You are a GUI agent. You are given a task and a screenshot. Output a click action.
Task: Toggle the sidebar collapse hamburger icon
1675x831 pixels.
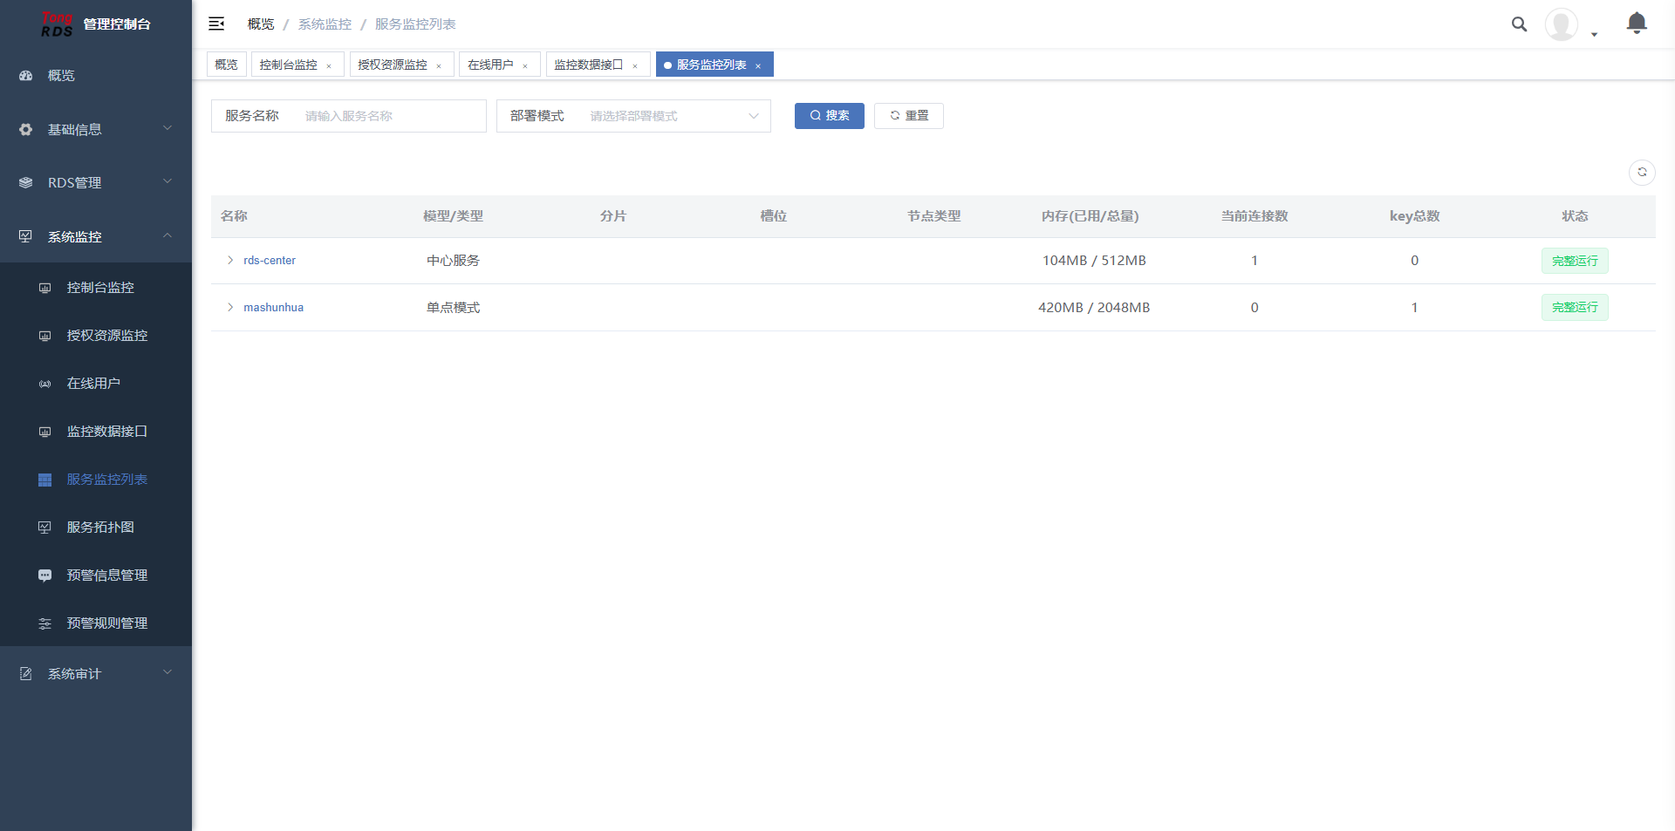click(216, 24)
